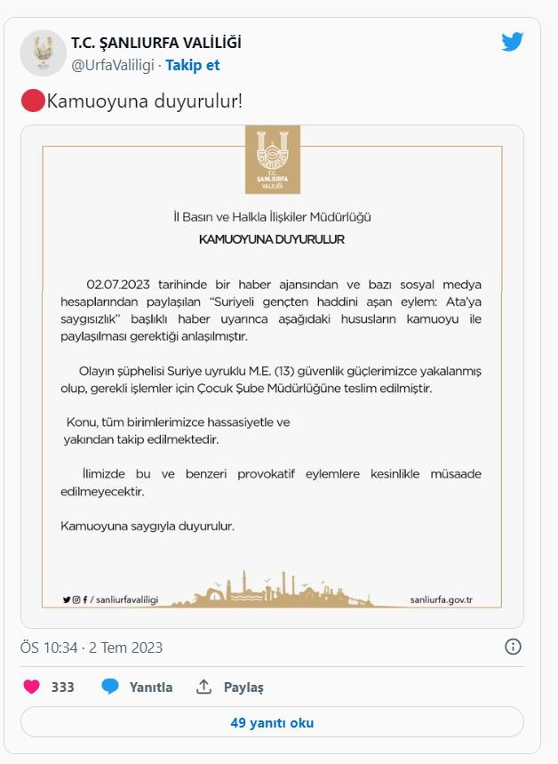
Task: Click the T.C. ŞANLIURFA VALİLİĞİ display name
Action: click(156, 43)
